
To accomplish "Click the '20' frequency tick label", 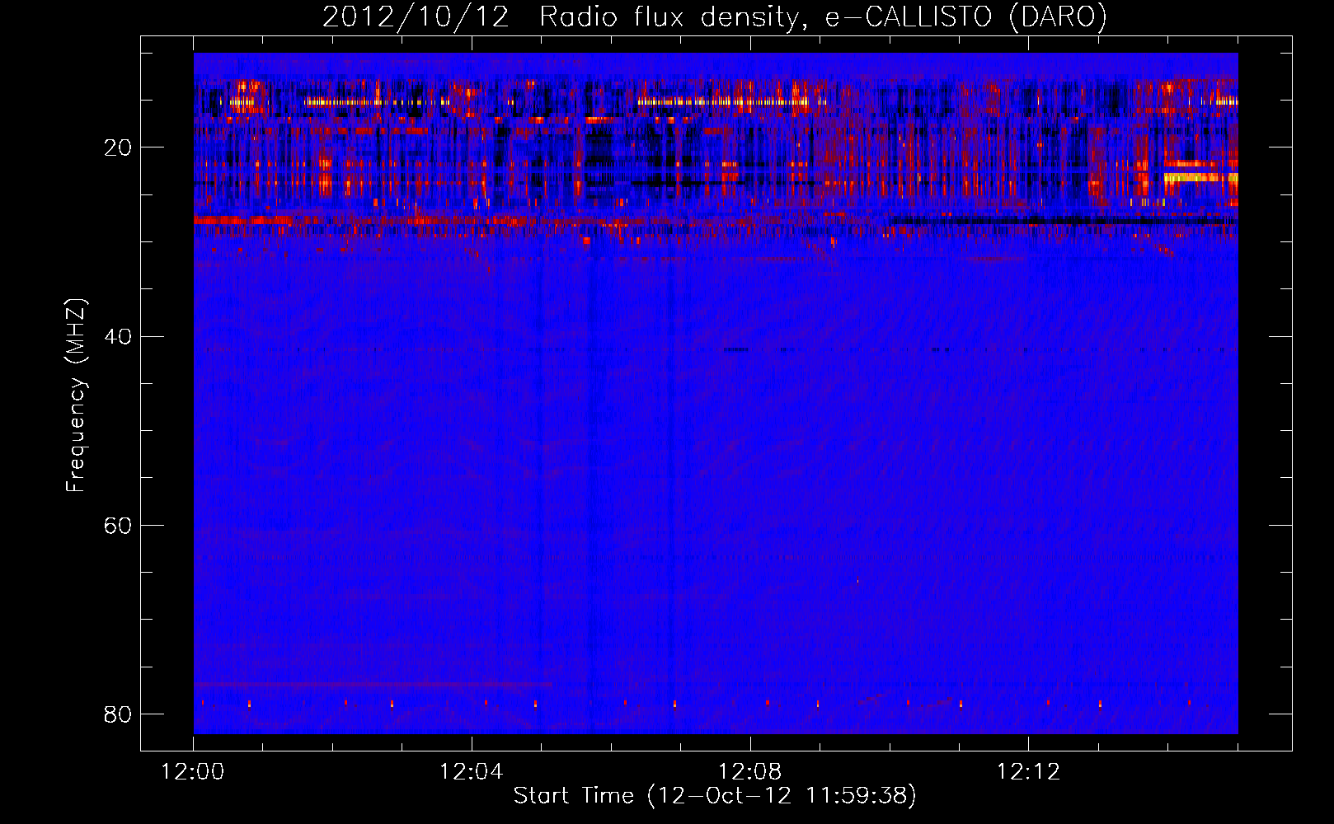I will pos(118,147).
